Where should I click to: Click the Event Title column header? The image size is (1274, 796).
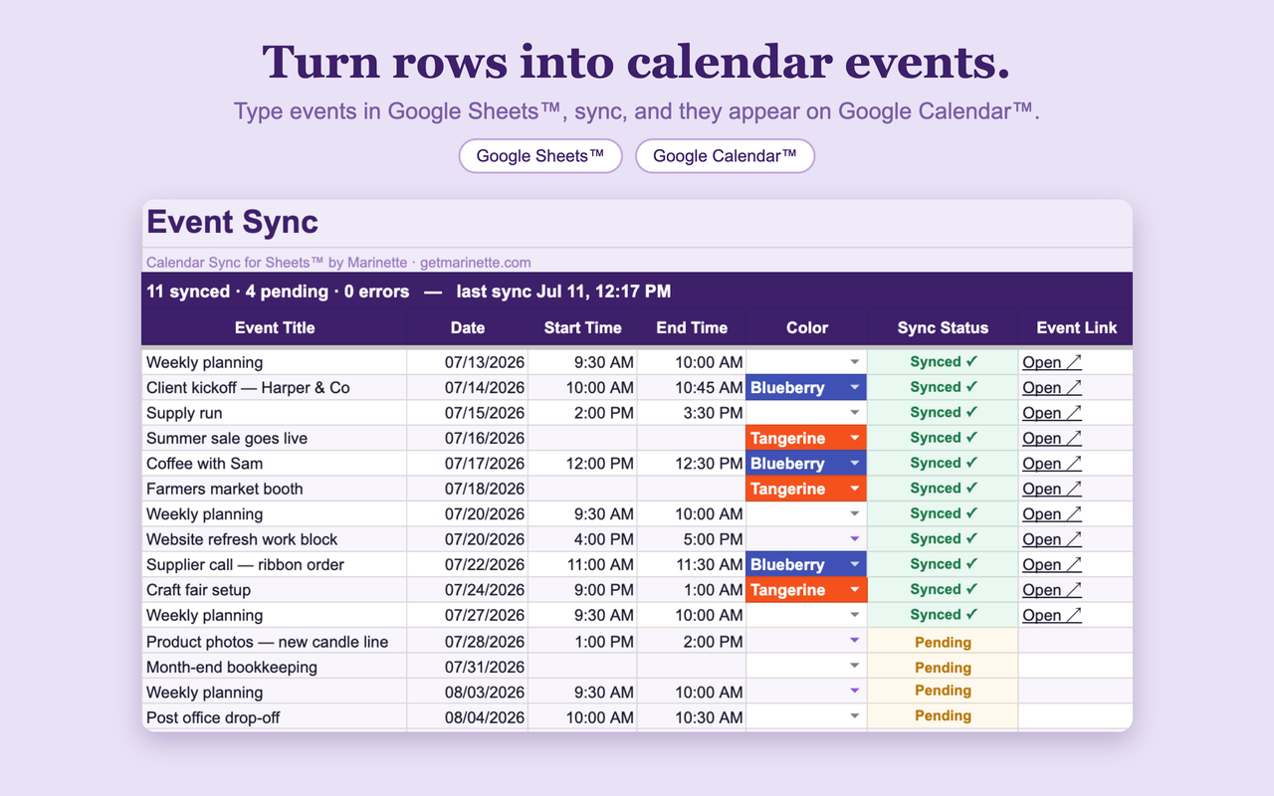coord(275,327)
